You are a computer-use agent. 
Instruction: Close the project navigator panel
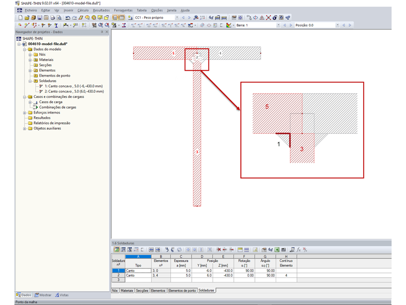tap(107, 32)
